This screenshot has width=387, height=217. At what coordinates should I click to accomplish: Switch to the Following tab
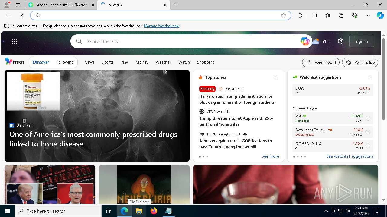click(x=65, y=62)
